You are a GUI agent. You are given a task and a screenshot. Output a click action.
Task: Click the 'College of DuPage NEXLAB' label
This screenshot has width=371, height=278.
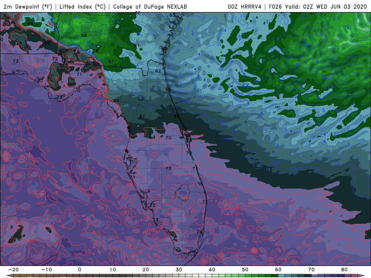150,6
